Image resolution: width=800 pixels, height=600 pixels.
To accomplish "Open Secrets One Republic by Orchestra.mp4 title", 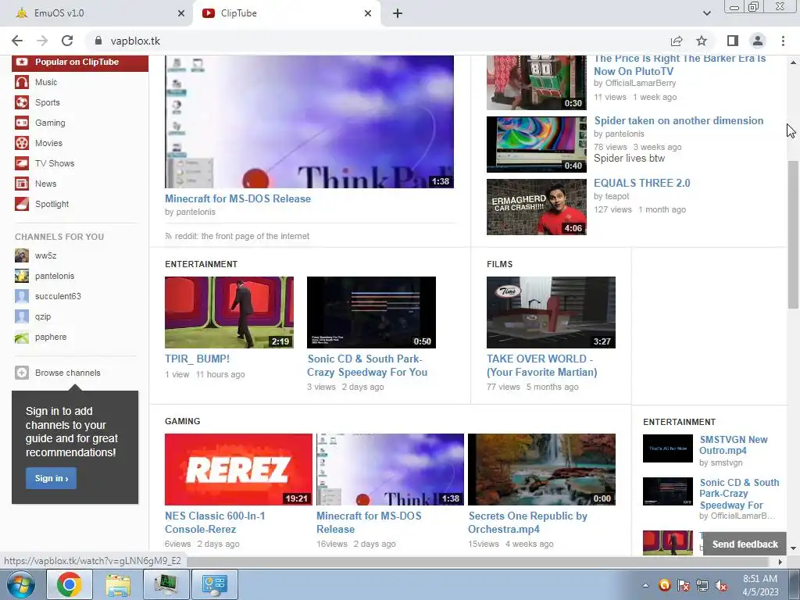I will click(527, 523).
